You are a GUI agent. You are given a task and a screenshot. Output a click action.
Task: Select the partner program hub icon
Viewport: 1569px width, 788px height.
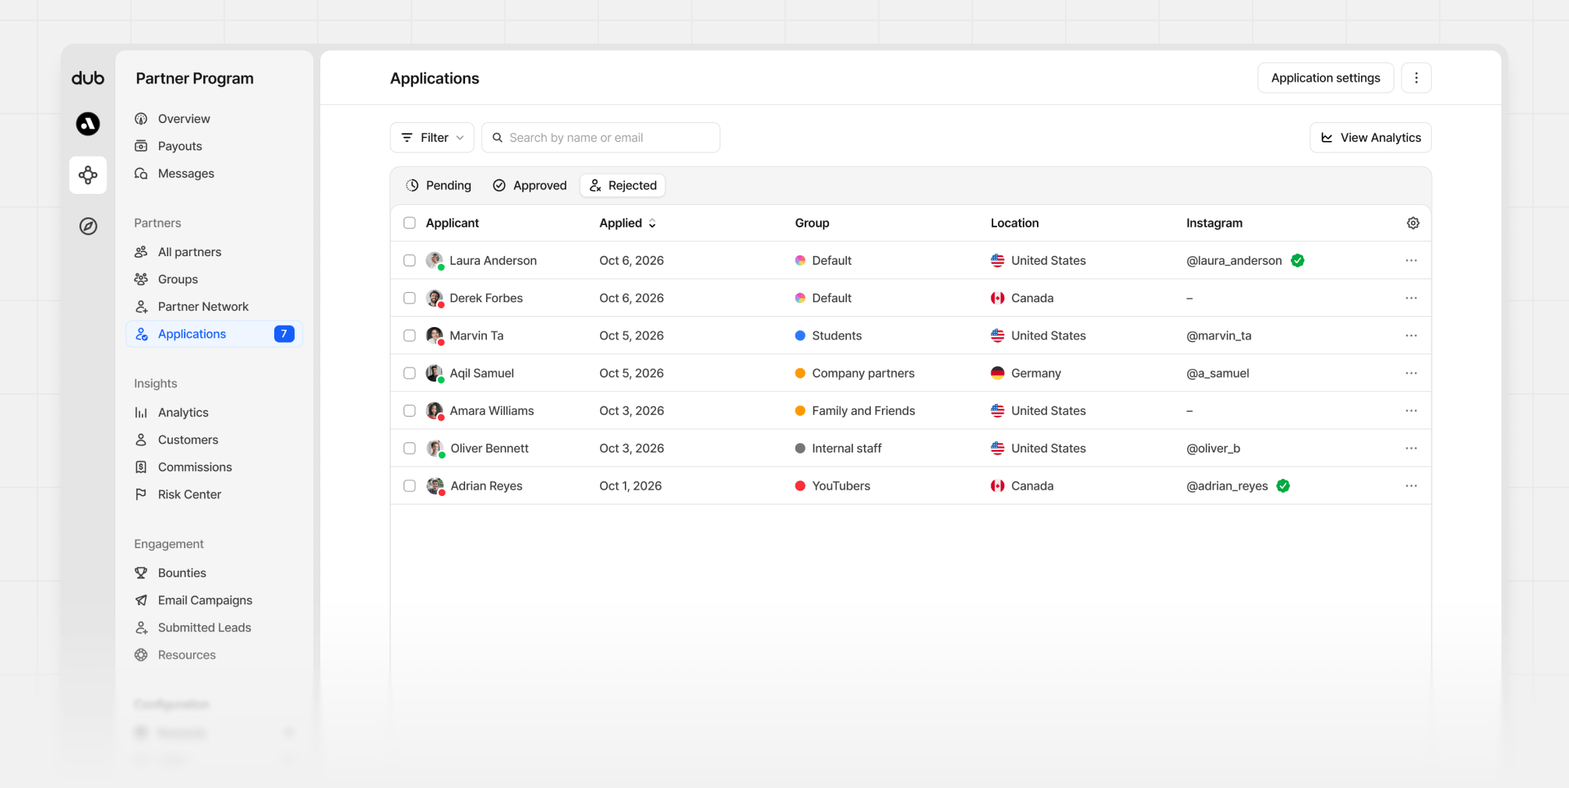(88, 175)
